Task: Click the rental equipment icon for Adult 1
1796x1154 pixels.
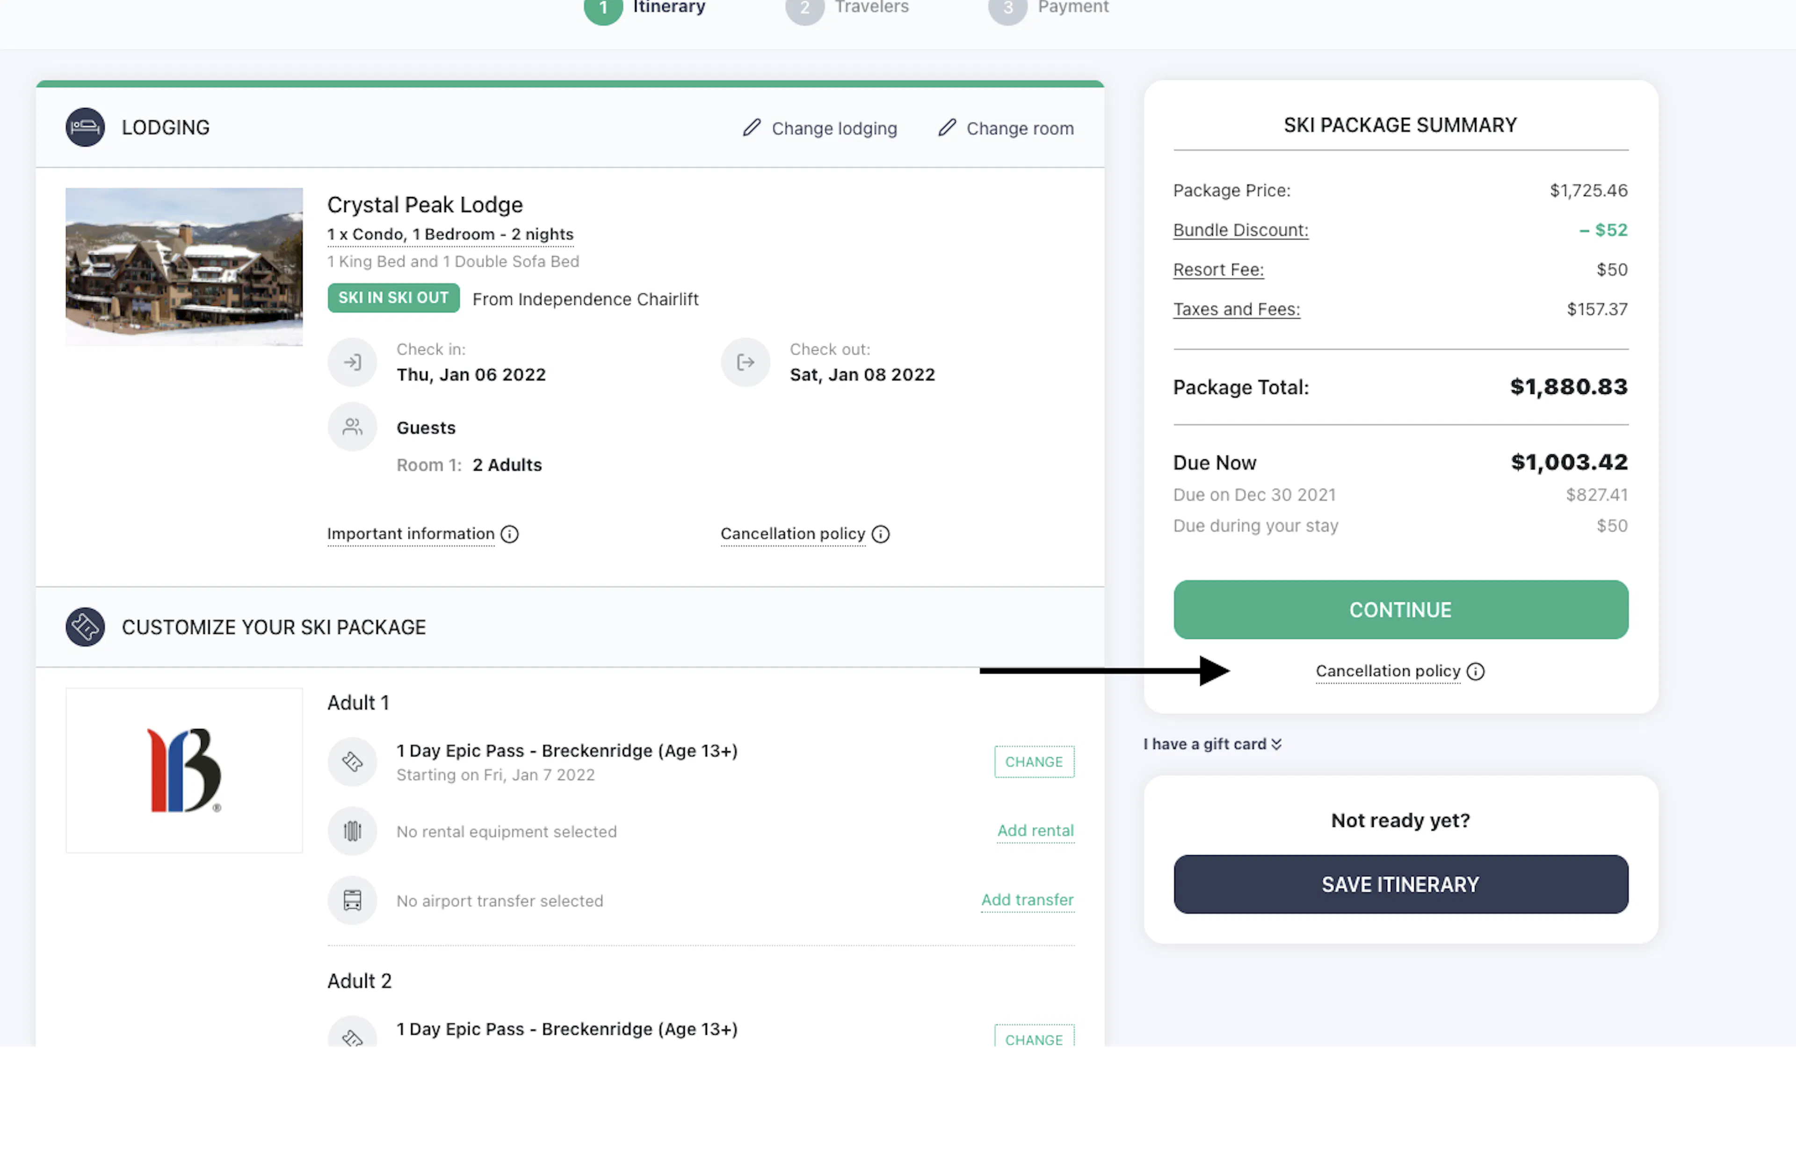Action: click(x=352, y=831)
